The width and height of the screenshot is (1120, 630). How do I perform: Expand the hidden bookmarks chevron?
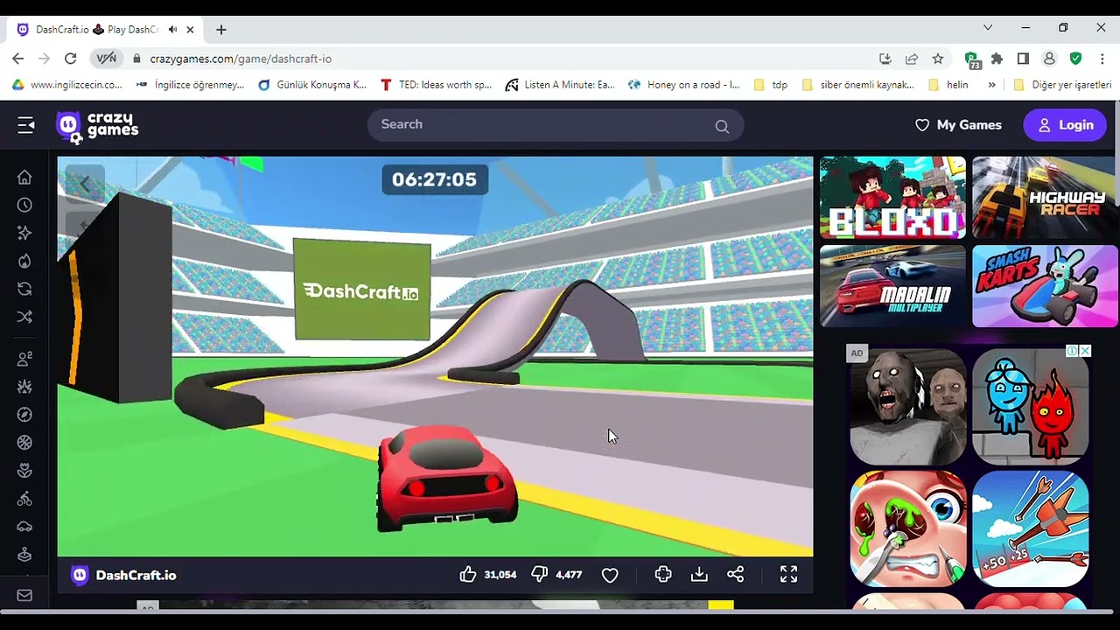(x=991, y=85)
